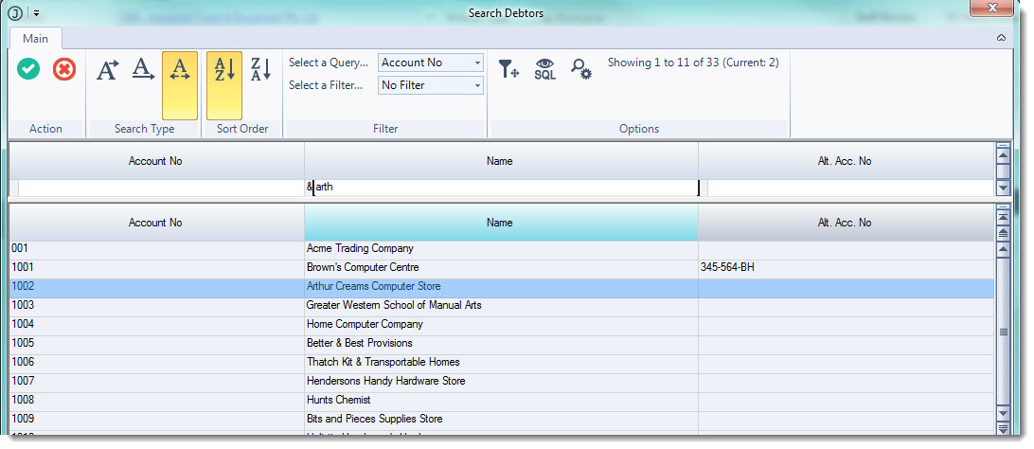
Task: Collapse the ribbon with the chevron icon
Action: (x=1001, y=38)
